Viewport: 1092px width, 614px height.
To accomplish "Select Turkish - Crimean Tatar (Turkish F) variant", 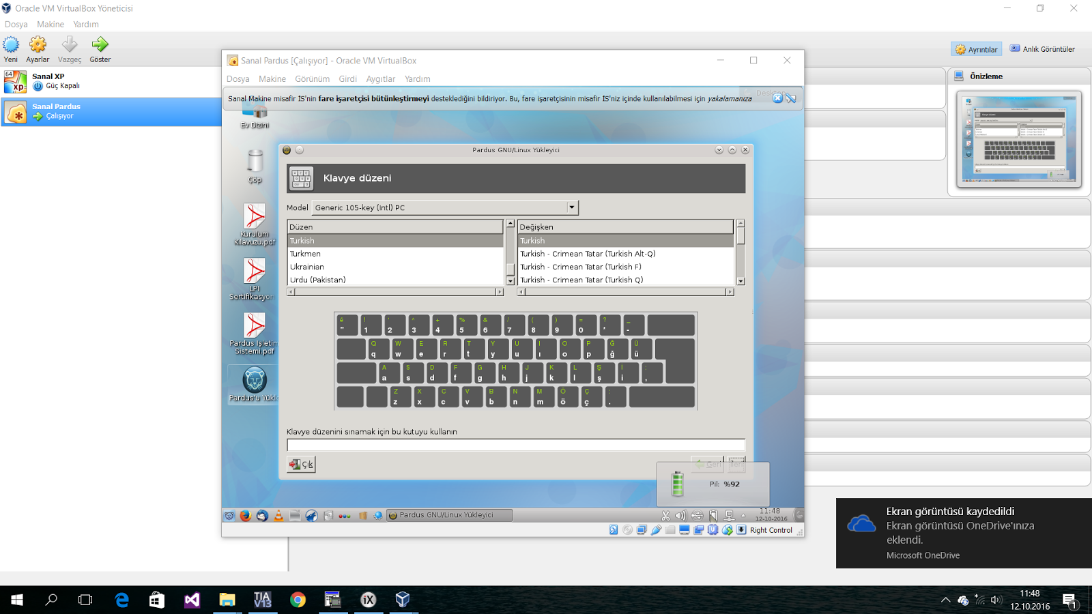I will coord(626,267).
